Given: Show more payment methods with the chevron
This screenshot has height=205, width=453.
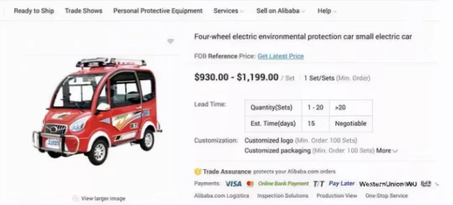Looking at the screenshot, I should [437, 184].
